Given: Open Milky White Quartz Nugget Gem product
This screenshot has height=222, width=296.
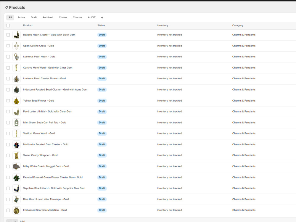Looking at the screenshot, I should [x=46, y=166].
